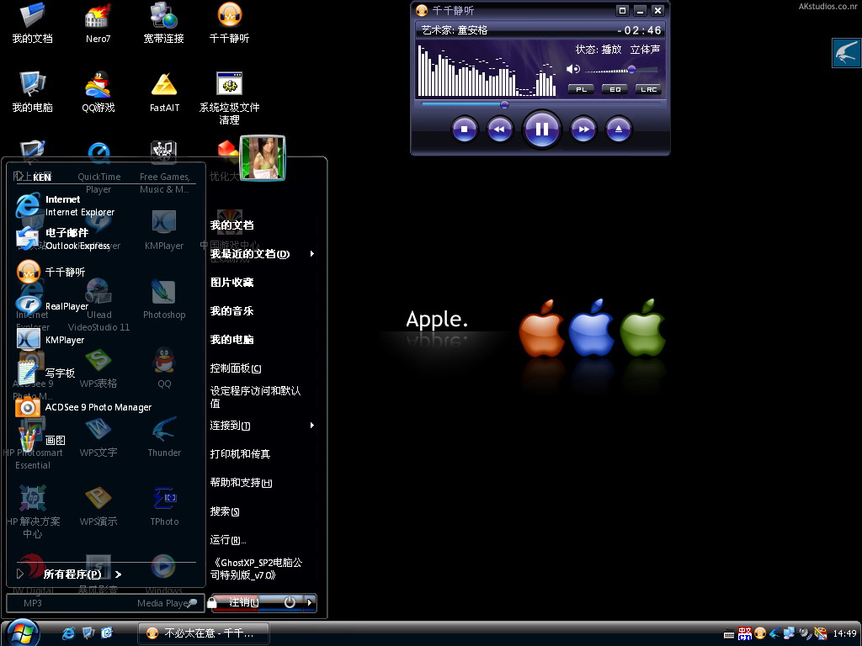
Task: Go to previous track in player
Action: (500, 130)
